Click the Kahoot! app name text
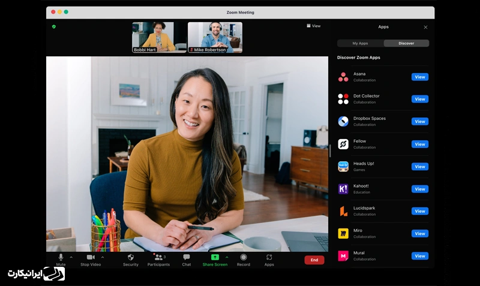The image size is (480, 286). (x=361, y=186)
